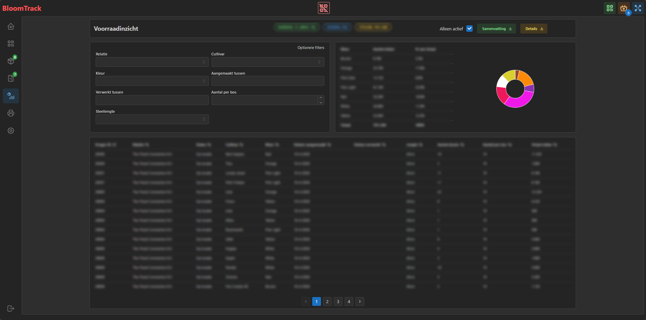The image size is (646, 320).
Task: Open the Kleur dropdown
Action: tap(152, 81)
